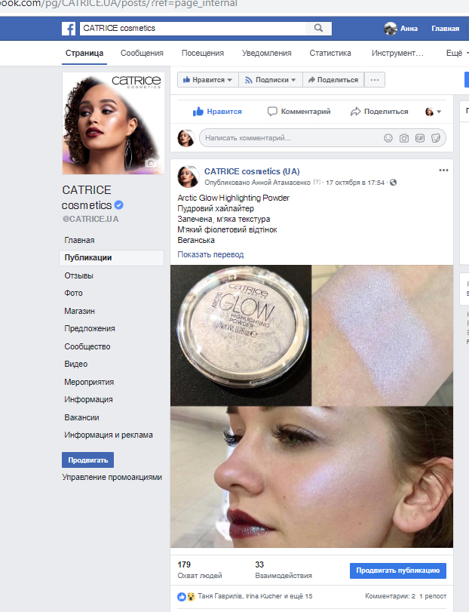Open the page more actions ellipsis button
Image resolution: width=469 pixels, height=612 pixels.
point(375,80)
